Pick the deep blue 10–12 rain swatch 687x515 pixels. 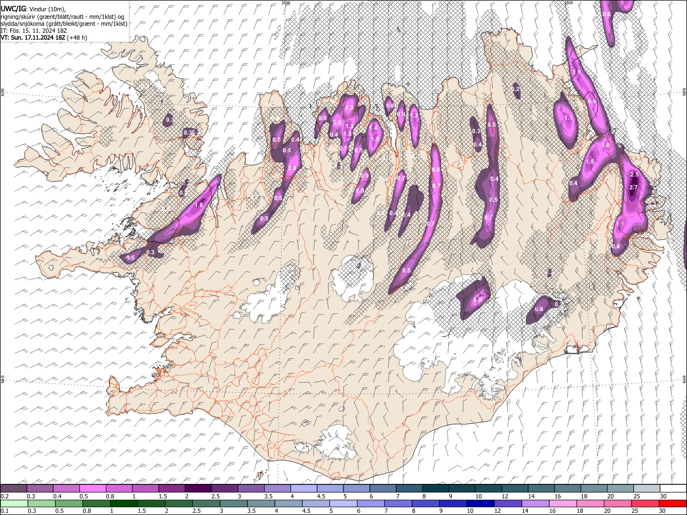(x=480, y=504)
